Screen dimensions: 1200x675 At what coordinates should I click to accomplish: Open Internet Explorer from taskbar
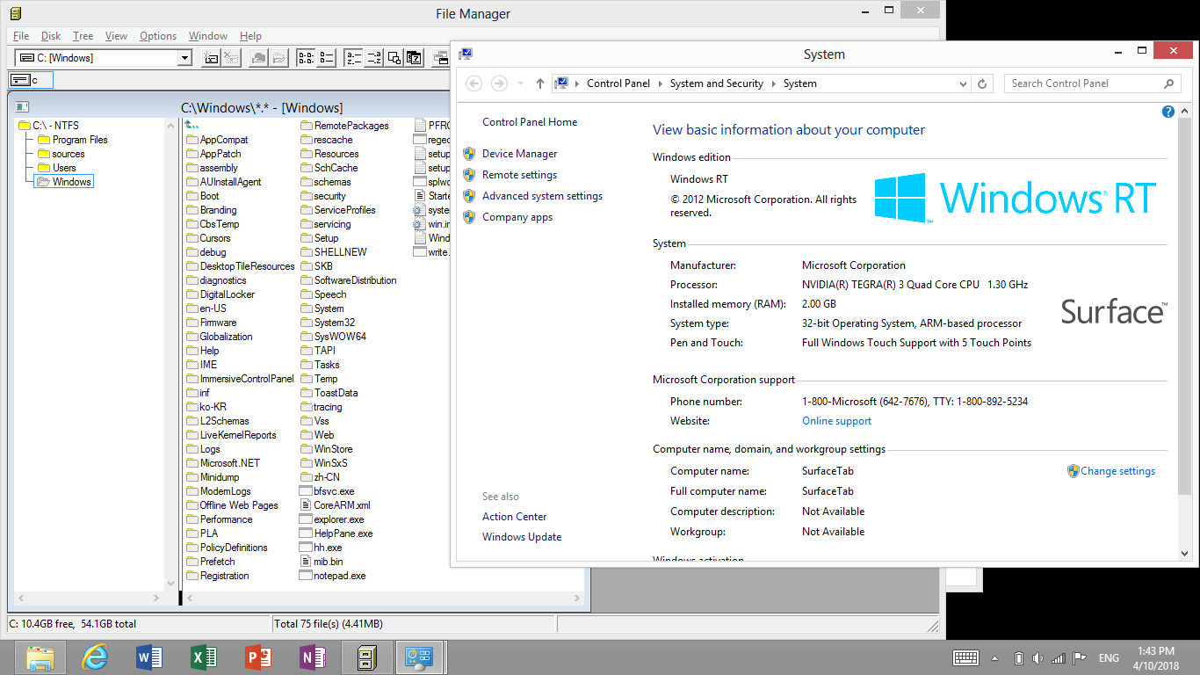95,657
